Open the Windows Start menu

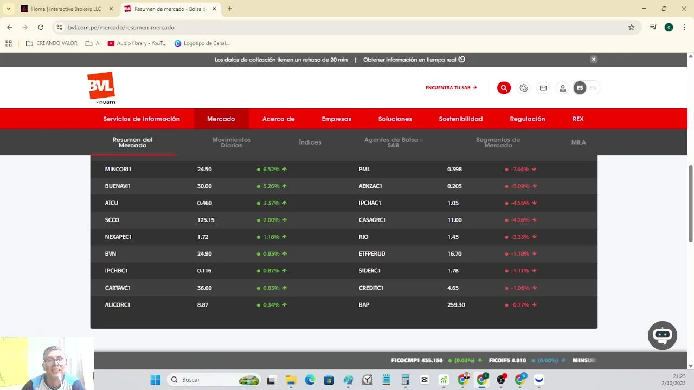pos(156,380)
